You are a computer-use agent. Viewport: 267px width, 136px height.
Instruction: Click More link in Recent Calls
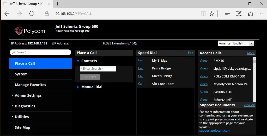coord(251,53)
